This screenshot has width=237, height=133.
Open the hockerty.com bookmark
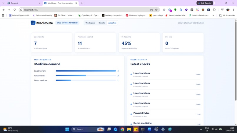click(x=112, y=15)
